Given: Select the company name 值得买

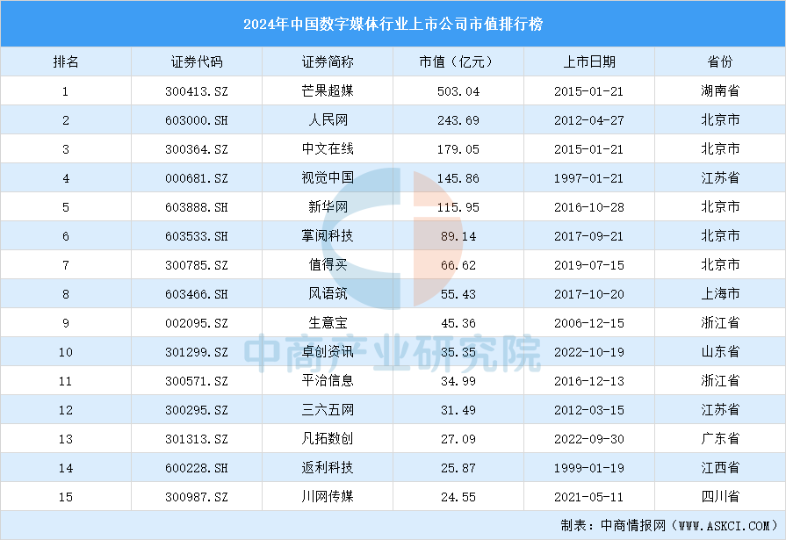Looking at the screenshot, I should pyautogui.click(x=328, y=265).
